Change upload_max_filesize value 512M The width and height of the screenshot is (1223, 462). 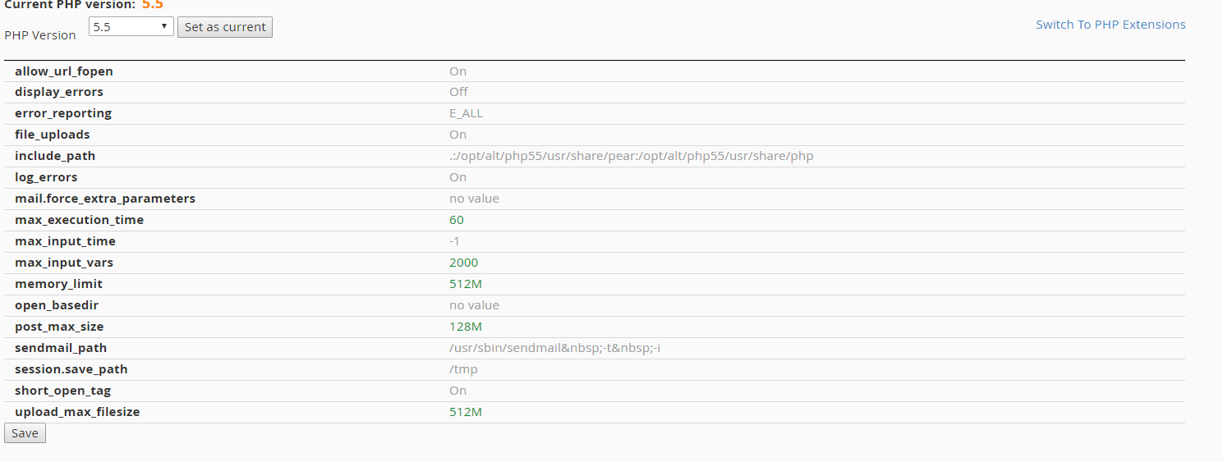click(465, 412)
